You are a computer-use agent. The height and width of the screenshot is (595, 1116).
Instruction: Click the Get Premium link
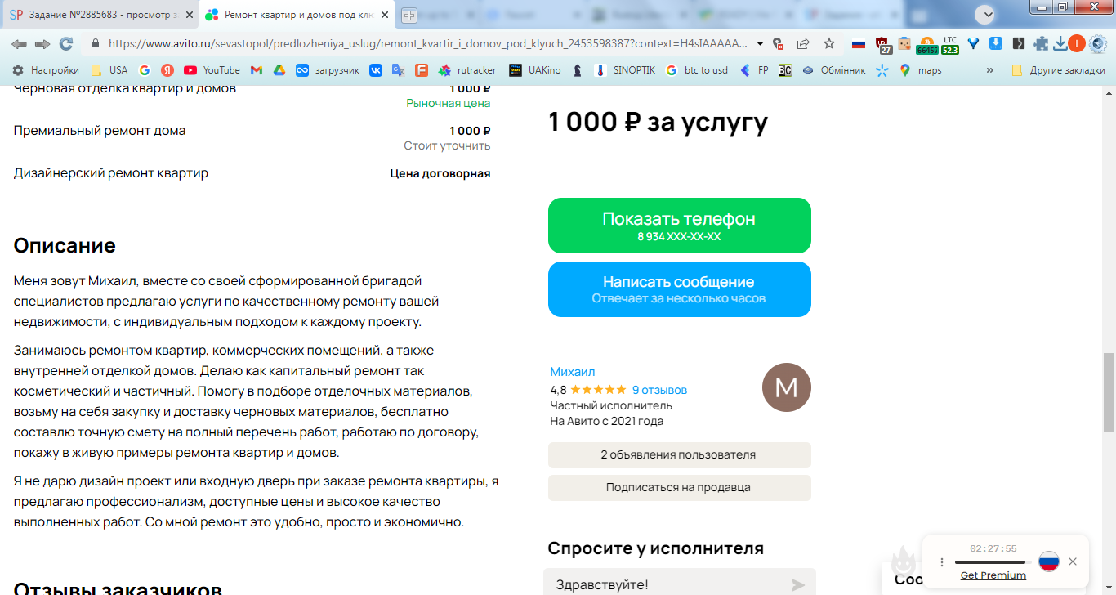pyautogui.click(x=993, y=575)
